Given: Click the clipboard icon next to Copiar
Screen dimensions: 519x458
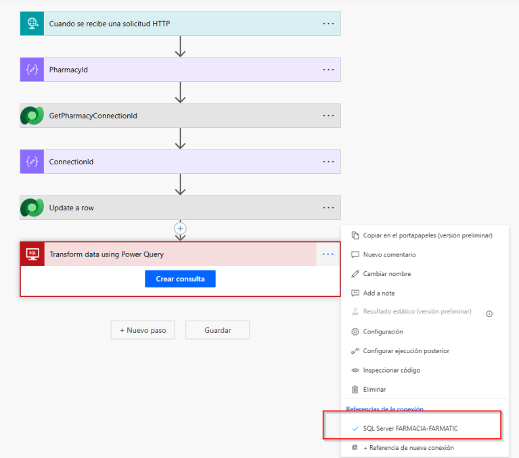Looking at the screenshot, I should 355,235.
